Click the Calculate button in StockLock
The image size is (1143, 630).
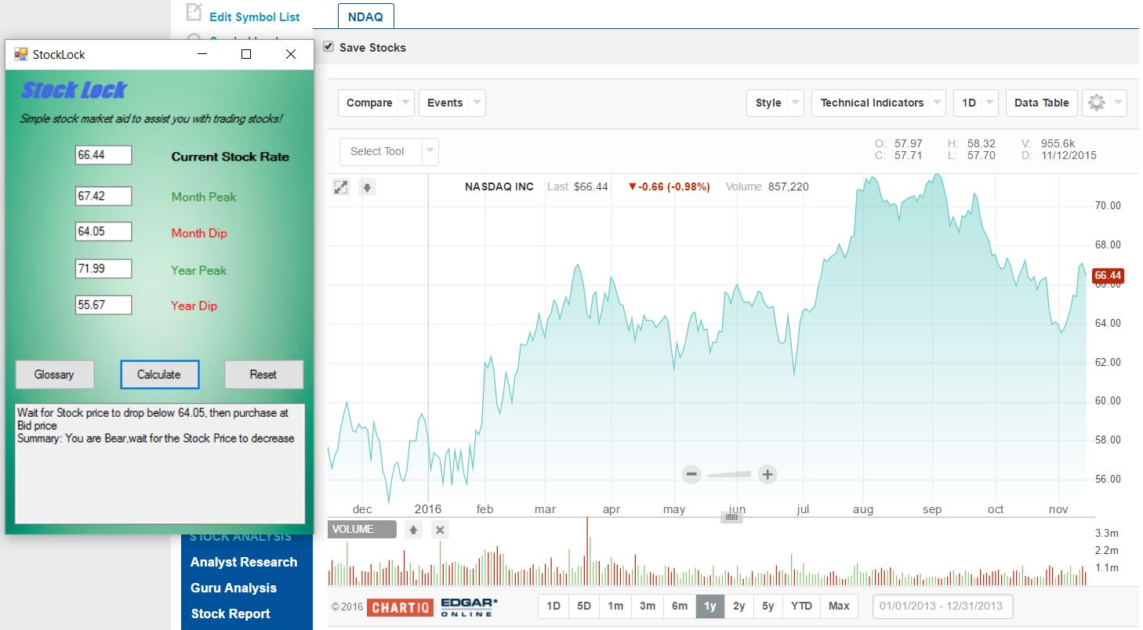[x=159, y=375]
